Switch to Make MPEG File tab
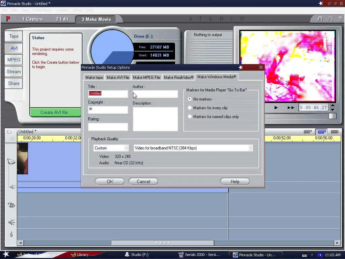This screenshot has height=259, width=345. (147, 78)
